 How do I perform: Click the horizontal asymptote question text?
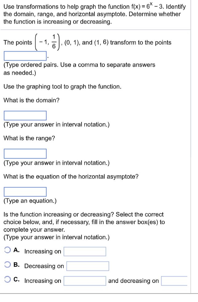click(71, 177)
